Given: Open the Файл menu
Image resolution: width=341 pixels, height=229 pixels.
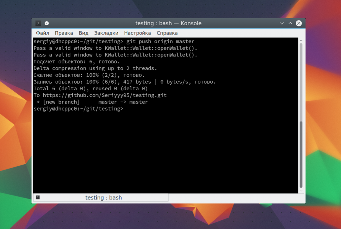Looking at the screenshot, I should coord(42,33).
